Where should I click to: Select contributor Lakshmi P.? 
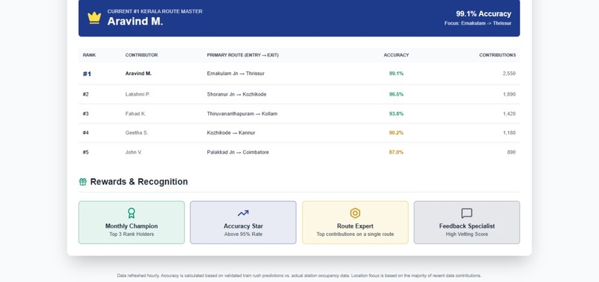coord(137,94)
